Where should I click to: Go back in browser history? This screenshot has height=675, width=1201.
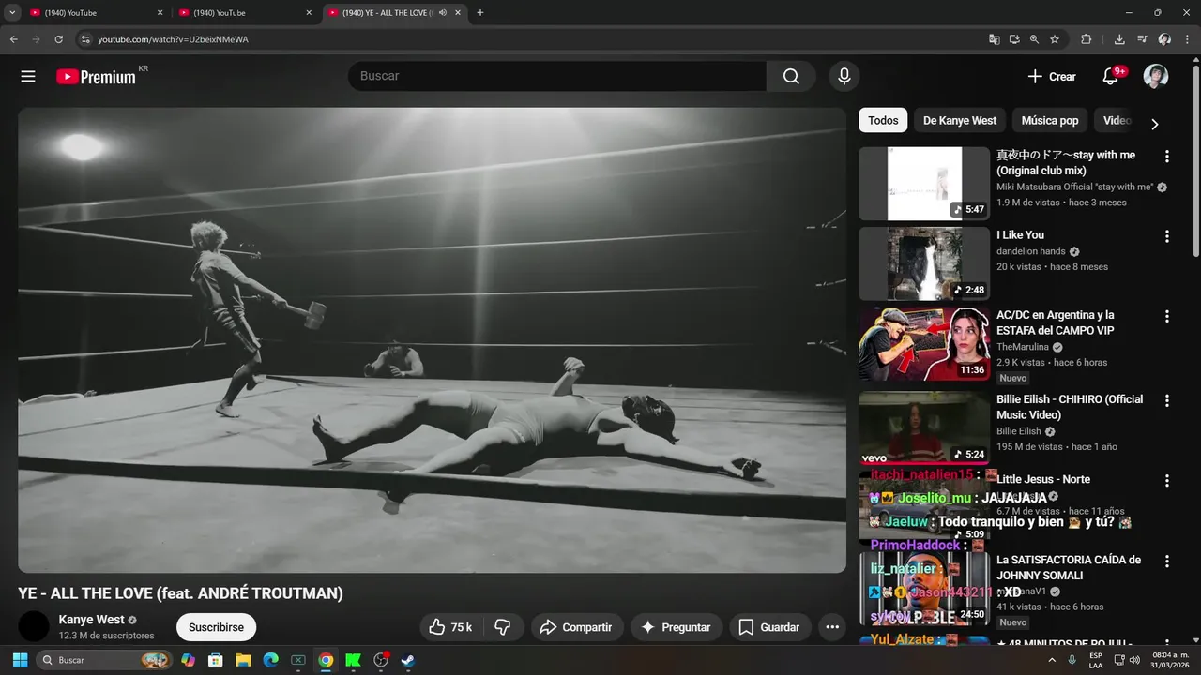[13, 39]
